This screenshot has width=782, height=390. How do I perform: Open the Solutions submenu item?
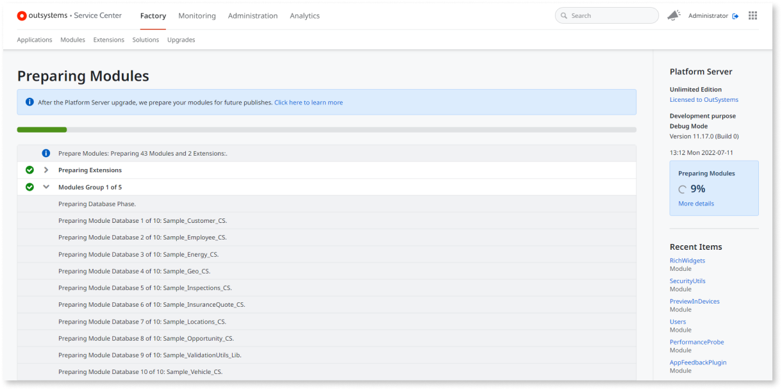pyautogui.click(x=146, y=39)
